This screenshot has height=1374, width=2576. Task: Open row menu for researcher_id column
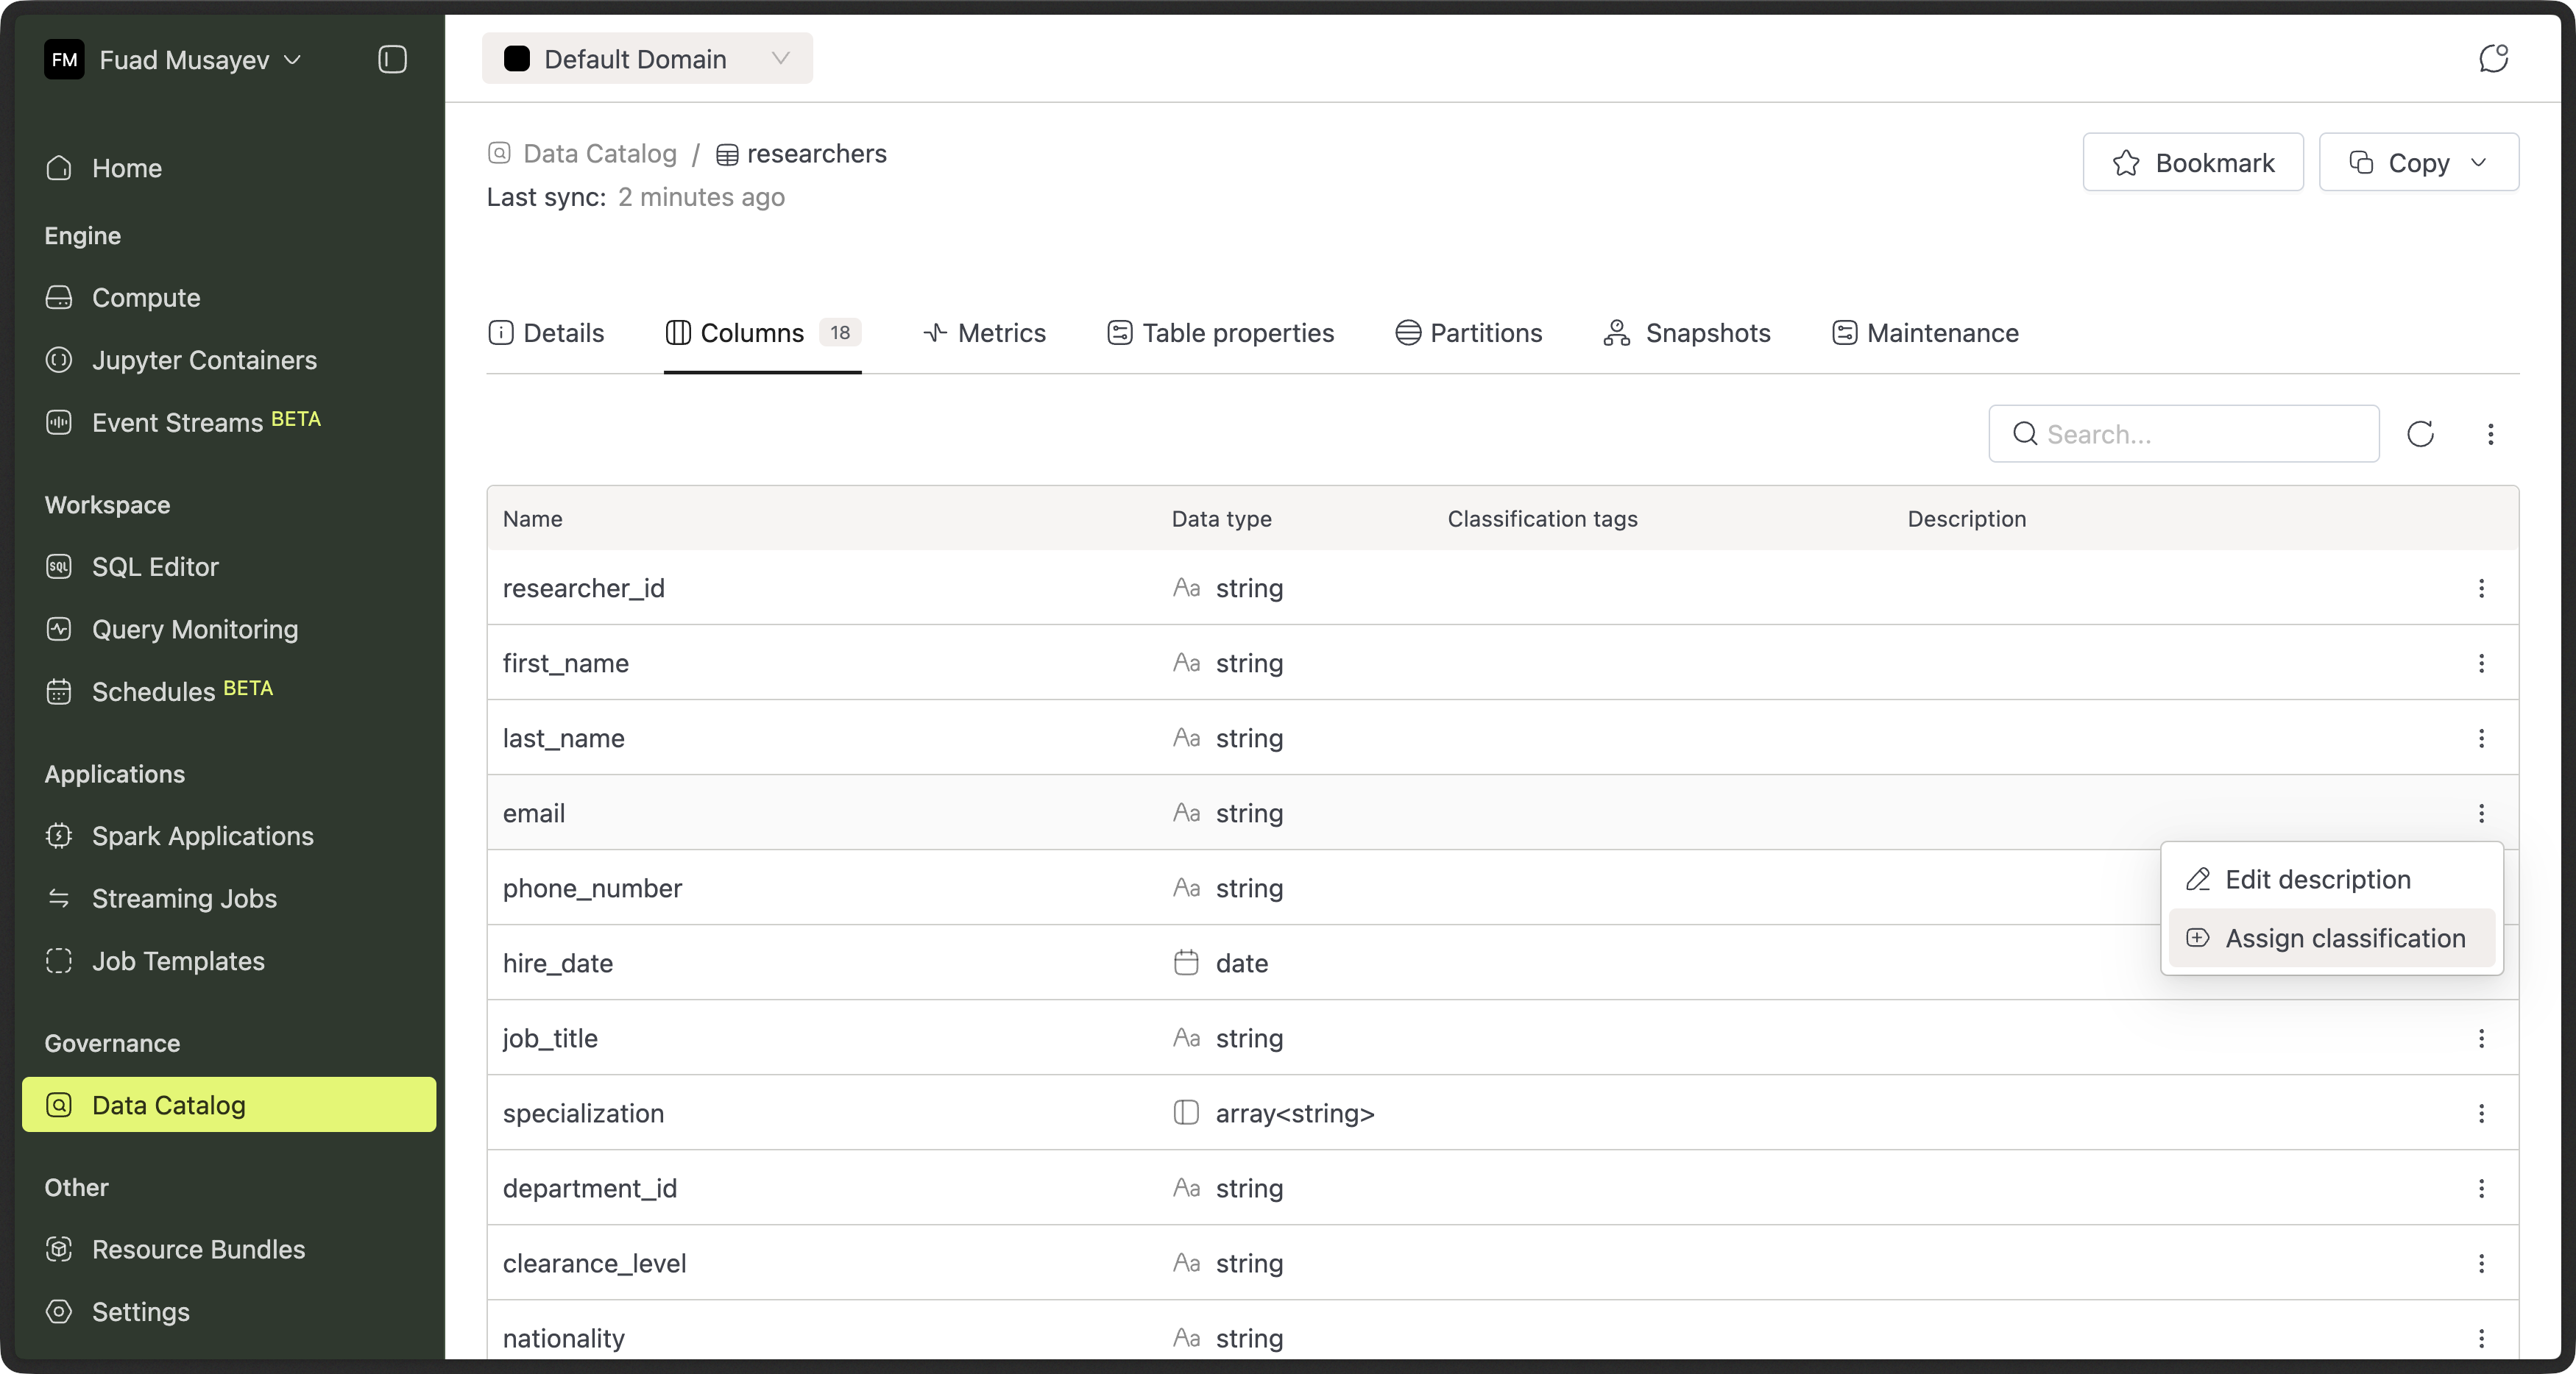(2481, 588)
